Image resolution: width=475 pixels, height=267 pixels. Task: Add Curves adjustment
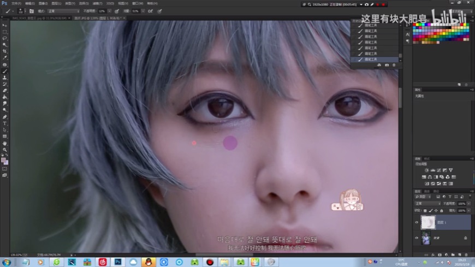click(x=439, y=170)
